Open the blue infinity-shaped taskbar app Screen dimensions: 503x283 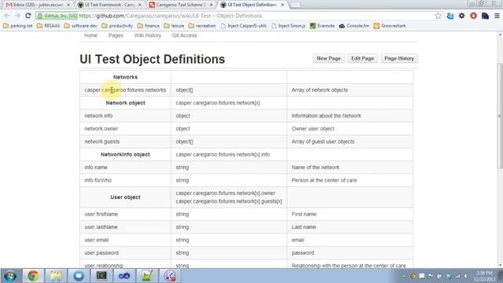click(x=124, y=276)
